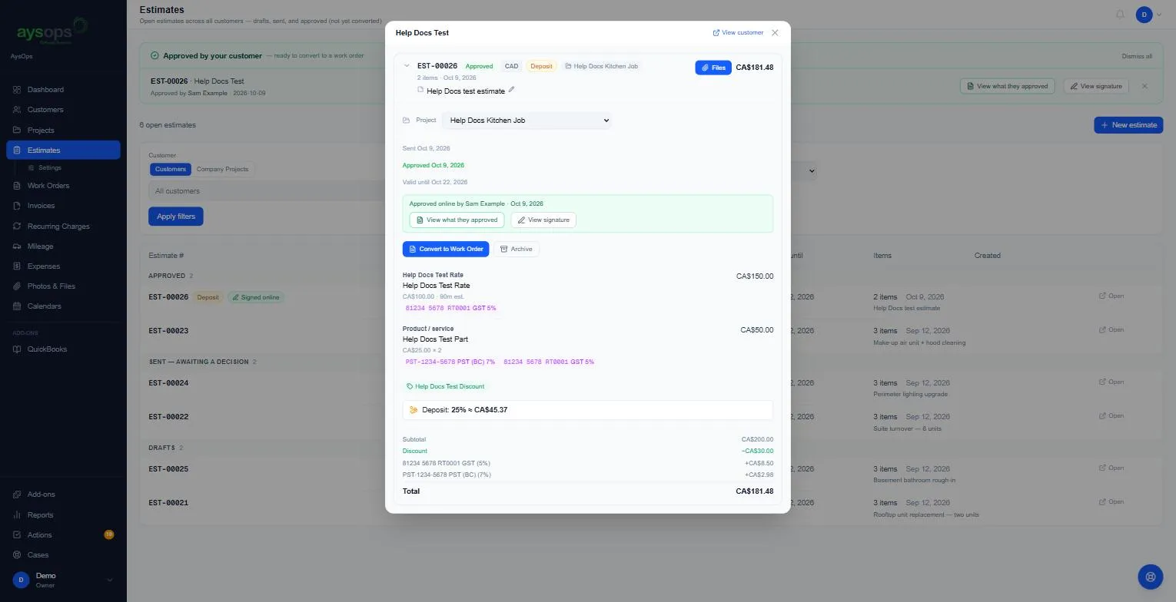Click the Reports chart icon
1176x602 pixels.
point(17,515)
